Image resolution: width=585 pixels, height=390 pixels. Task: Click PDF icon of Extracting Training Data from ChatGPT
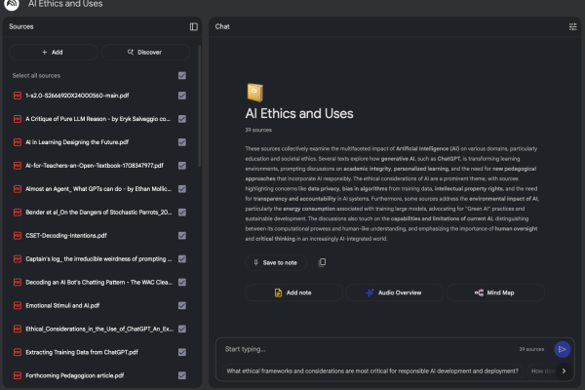tap(18, 352)
